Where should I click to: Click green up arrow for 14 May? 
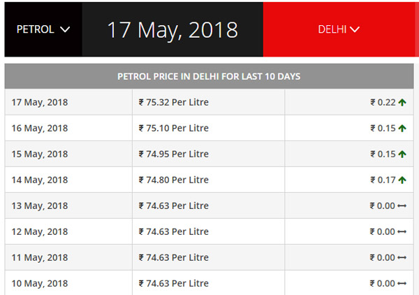tap(402, 180)
